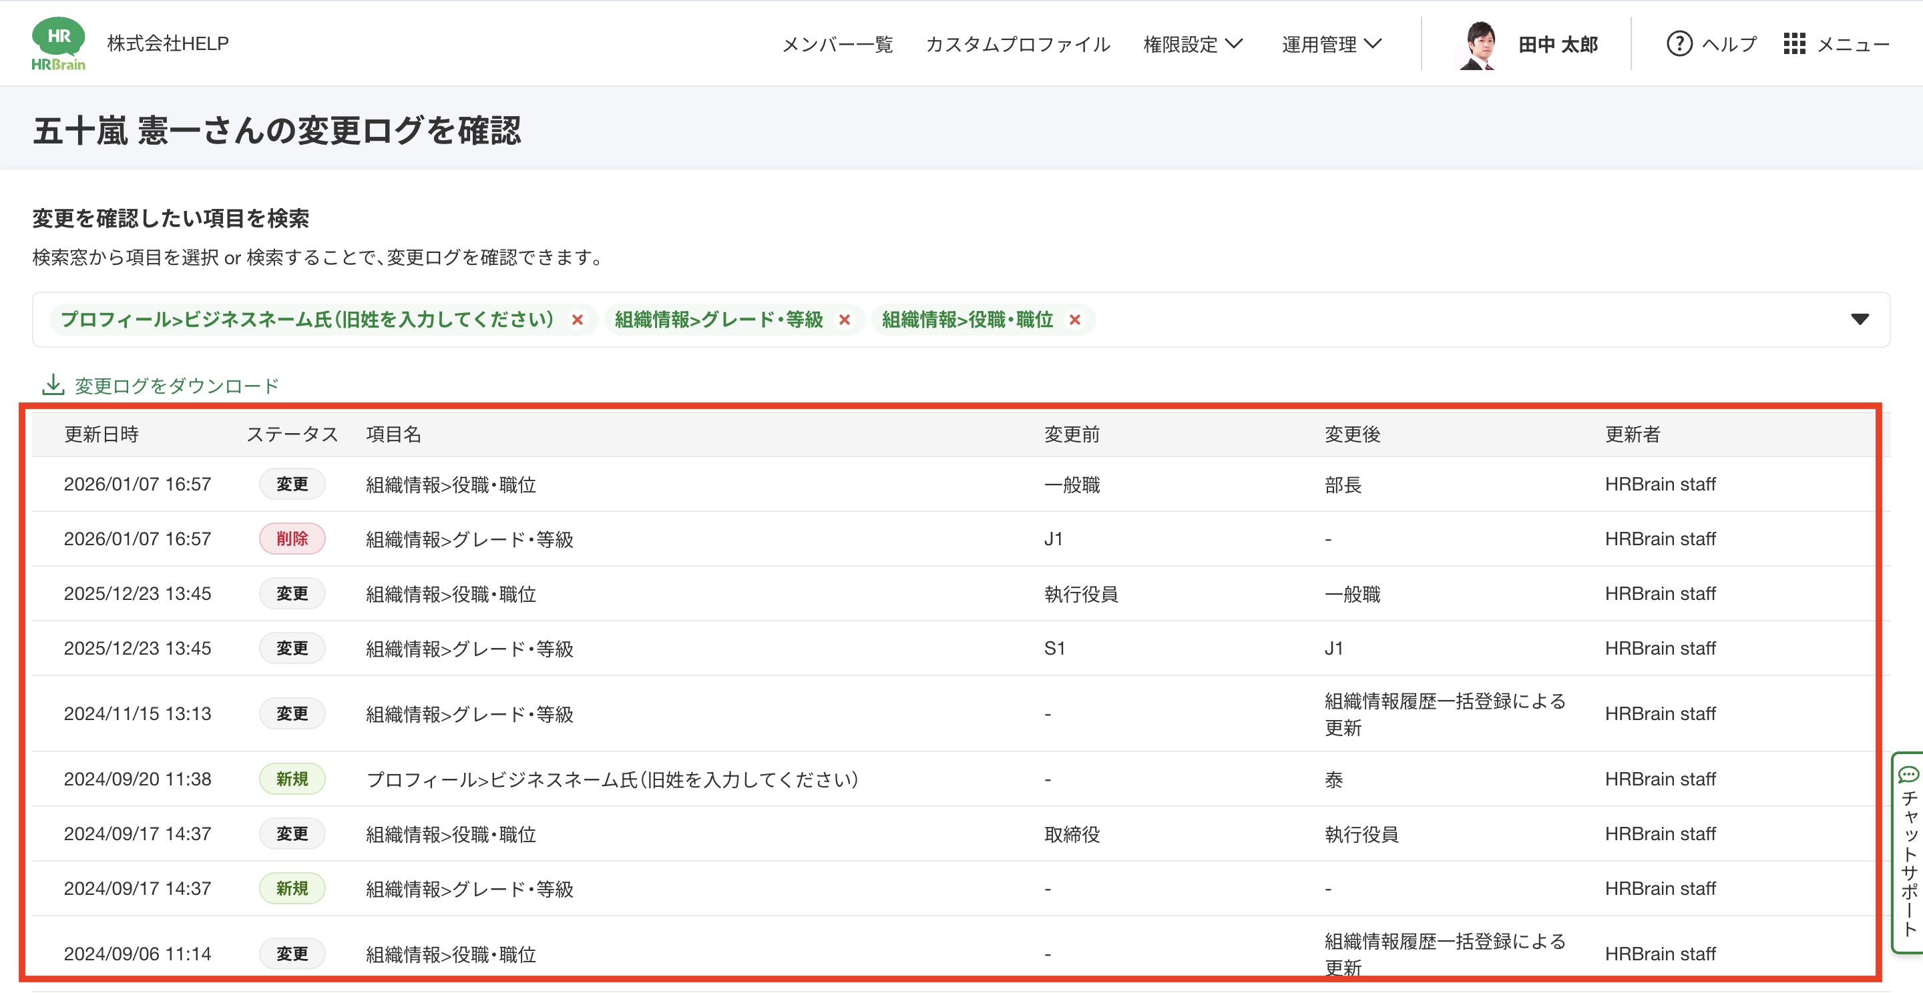
Task: Open the grid menu icon
Action: point(1794,44)
